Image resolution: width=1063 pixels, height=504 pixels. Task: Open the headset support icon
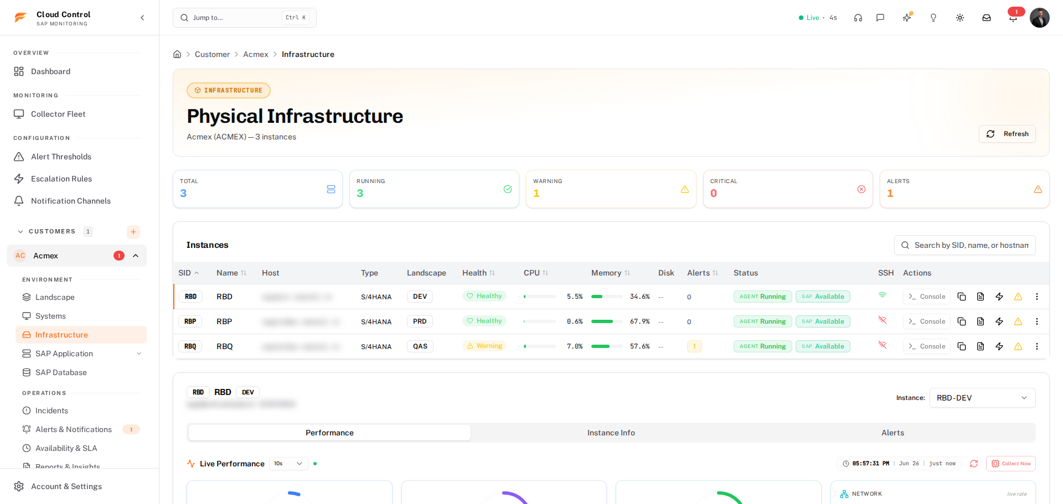pyautogui.click(x=858, y=18)
